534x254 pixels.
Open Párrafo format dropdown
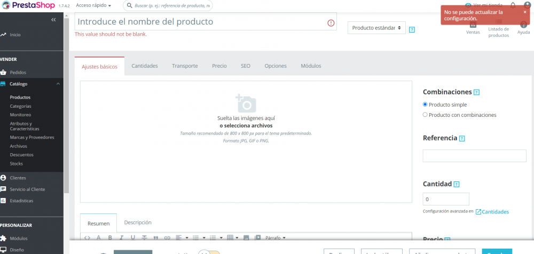(x=275, y=237)
